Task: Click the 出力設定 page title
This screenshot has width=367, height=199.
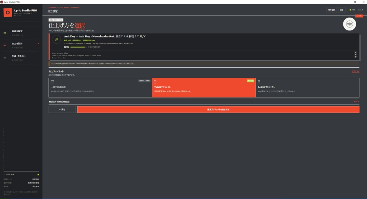Action: (52, 11)
